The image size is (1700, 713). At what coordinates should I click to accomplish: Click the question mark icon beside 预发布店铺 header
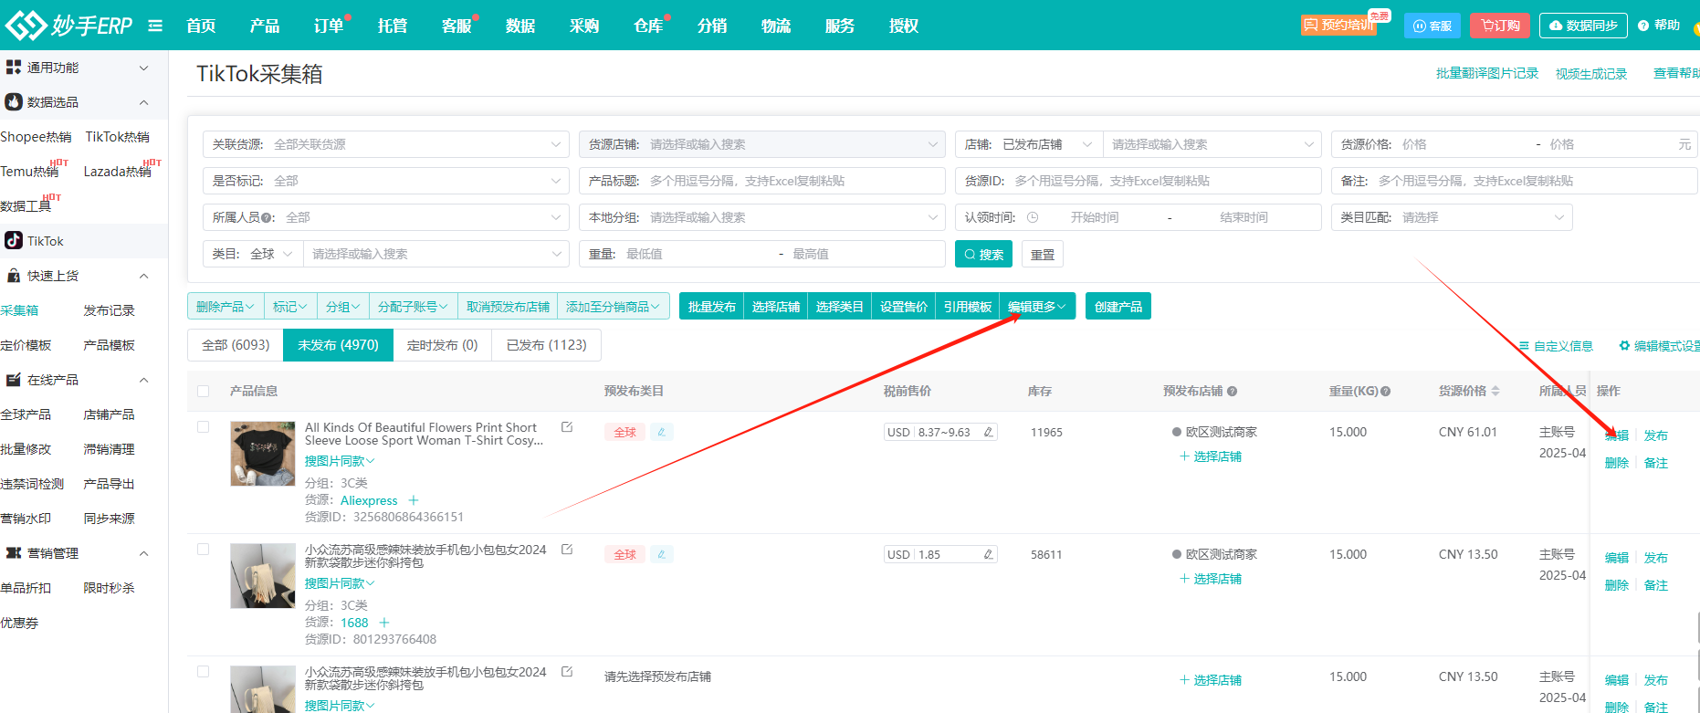(x=1232, y=392)
